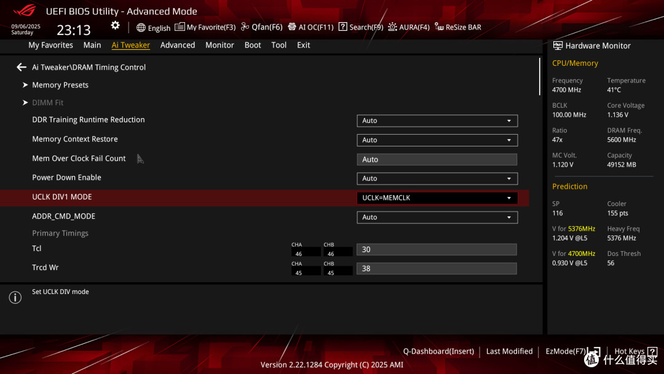Viewport: 664px width, 374px height.
Task: Click the AI OC chip icon
Action: coord(292,26)
